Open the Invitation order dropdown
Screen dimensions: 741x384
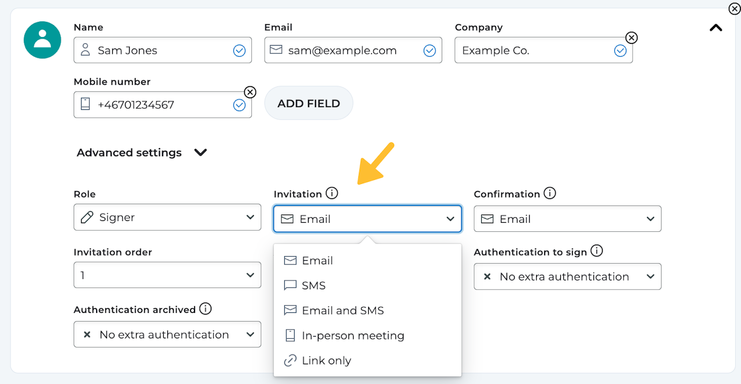(x=167, y=275)
